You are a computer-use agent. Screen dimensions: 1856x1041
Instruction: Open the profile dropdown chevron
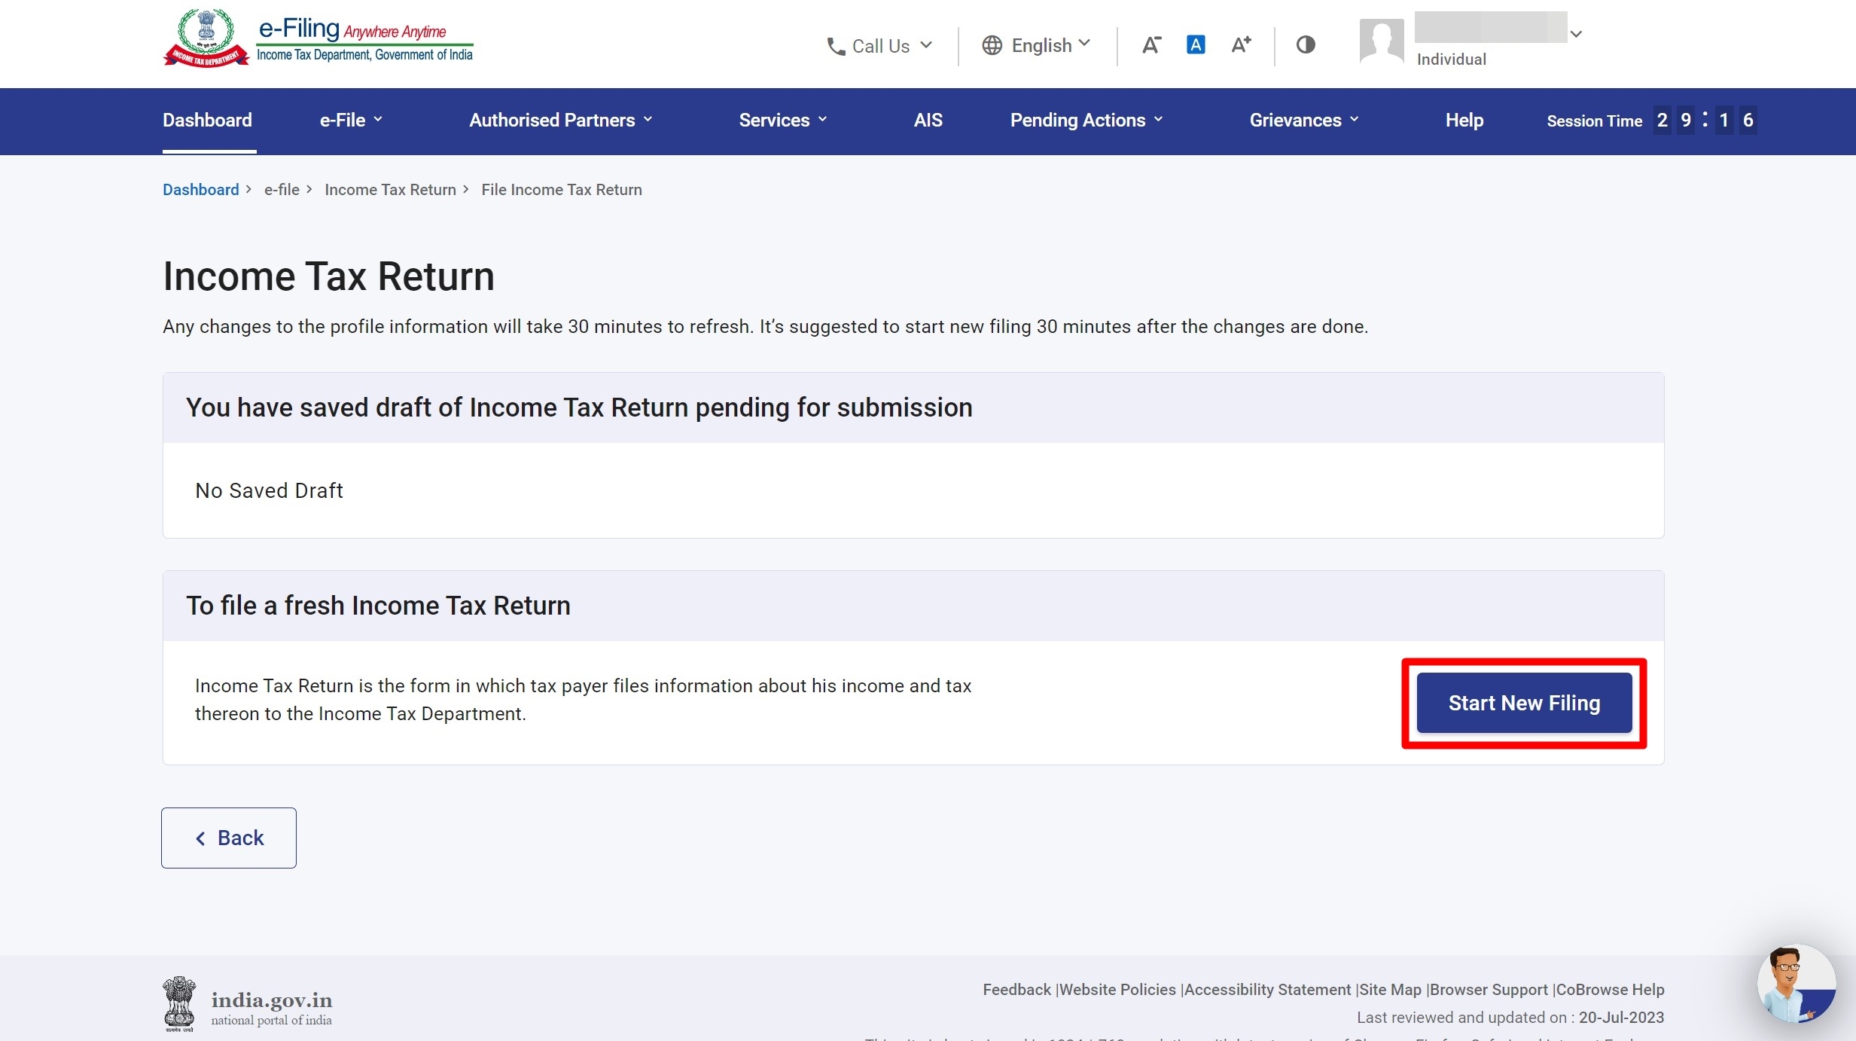coord(1576,33)
